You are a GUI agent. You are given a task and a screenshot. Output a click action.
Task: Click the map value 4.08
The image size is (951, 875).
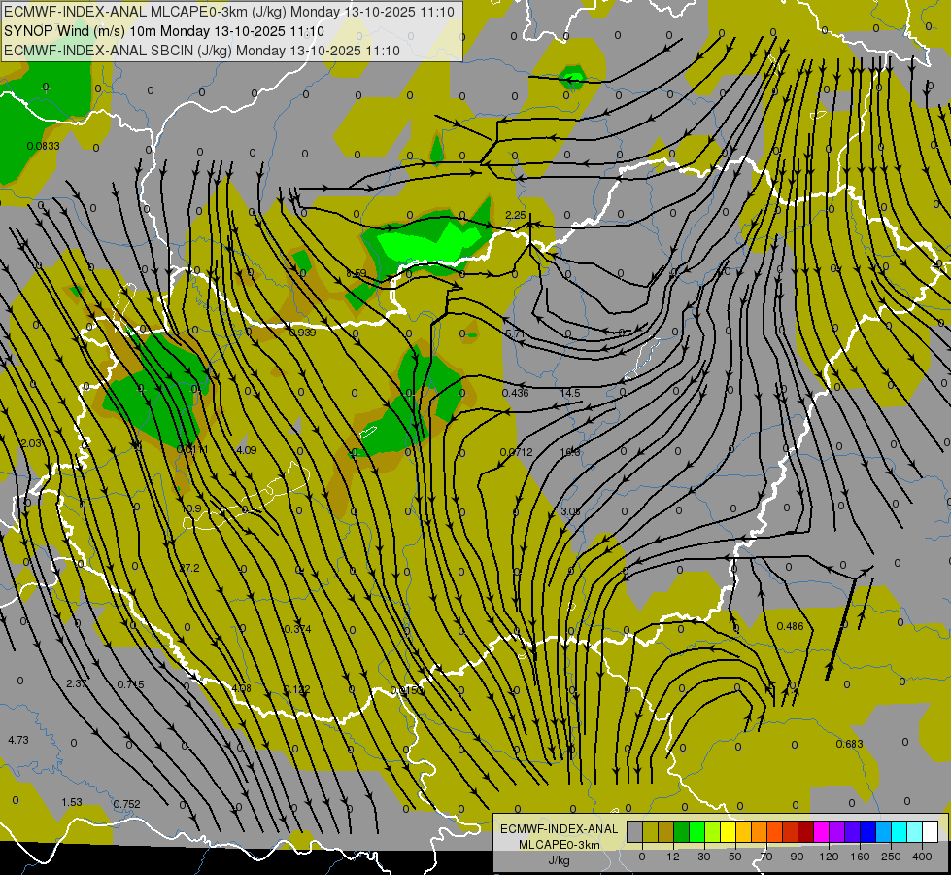pos(241,688)
